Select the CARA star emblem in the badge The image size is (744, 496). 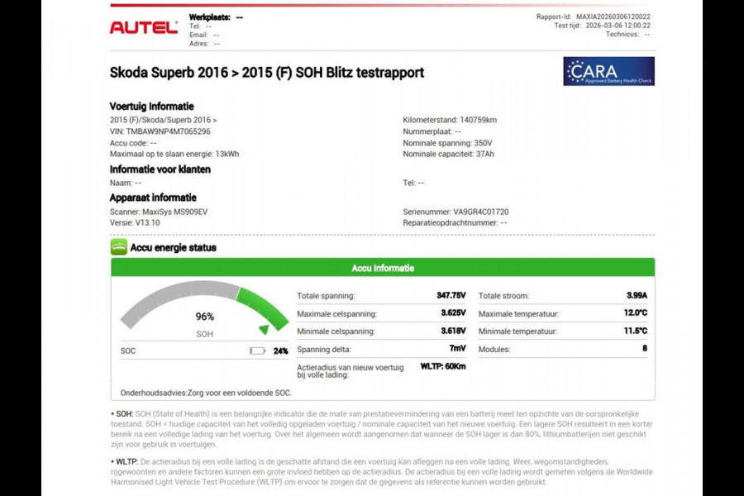point(578,73)
